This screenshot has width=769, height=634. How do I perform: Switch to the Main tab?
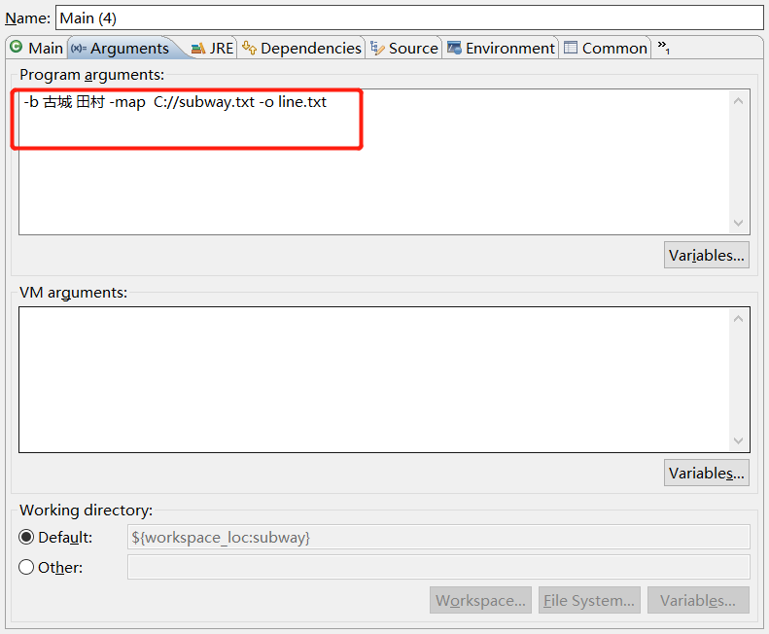[37, 48]
